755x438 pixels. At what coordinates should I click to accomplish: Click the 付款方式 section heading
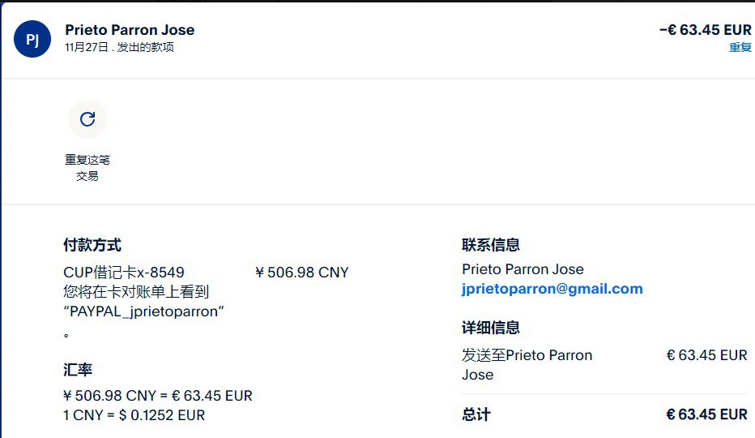(92, 245)
